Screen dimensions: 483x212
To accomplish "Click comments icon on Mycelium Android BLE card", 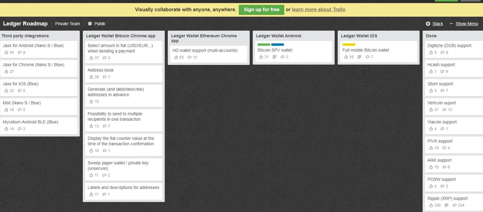I will pos(20,129).
